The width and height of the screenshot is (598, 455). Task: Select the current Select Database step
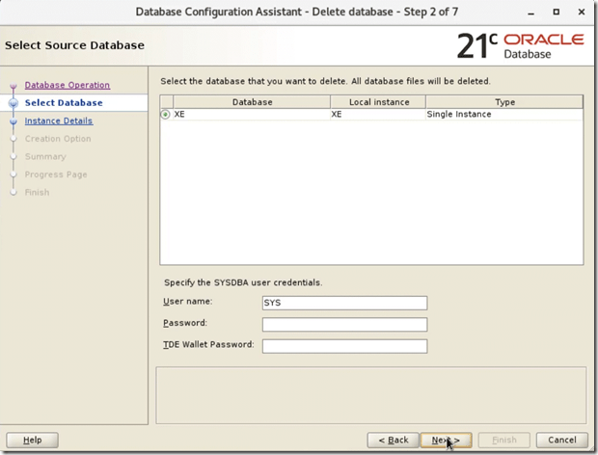point(63,103)
